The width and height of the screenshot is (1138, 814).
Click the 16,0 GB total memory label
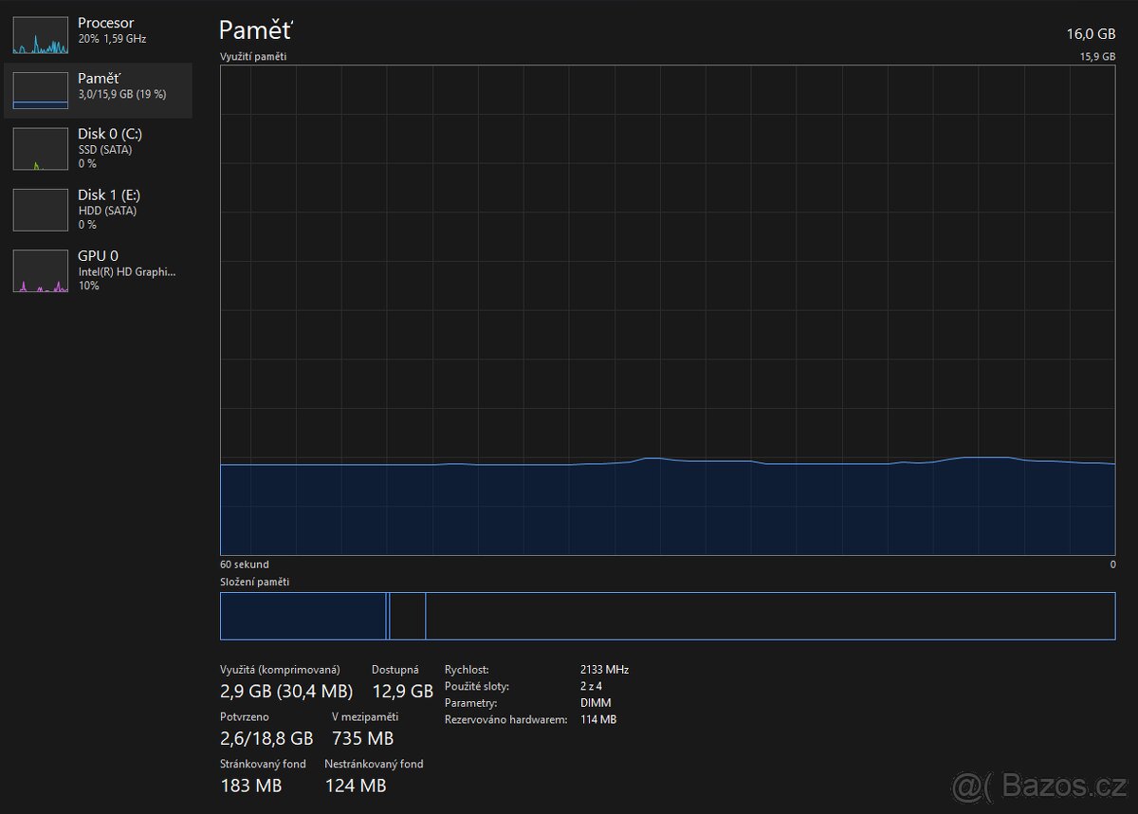click(x=1091, y=33)
